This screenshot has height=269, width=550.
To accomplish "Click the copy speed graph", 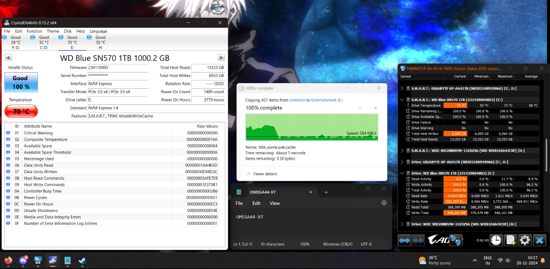I will [x=312, y=127].
